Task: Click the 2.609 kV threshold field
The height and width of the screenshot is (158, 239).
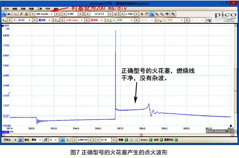Action: (x=83, y=140)
